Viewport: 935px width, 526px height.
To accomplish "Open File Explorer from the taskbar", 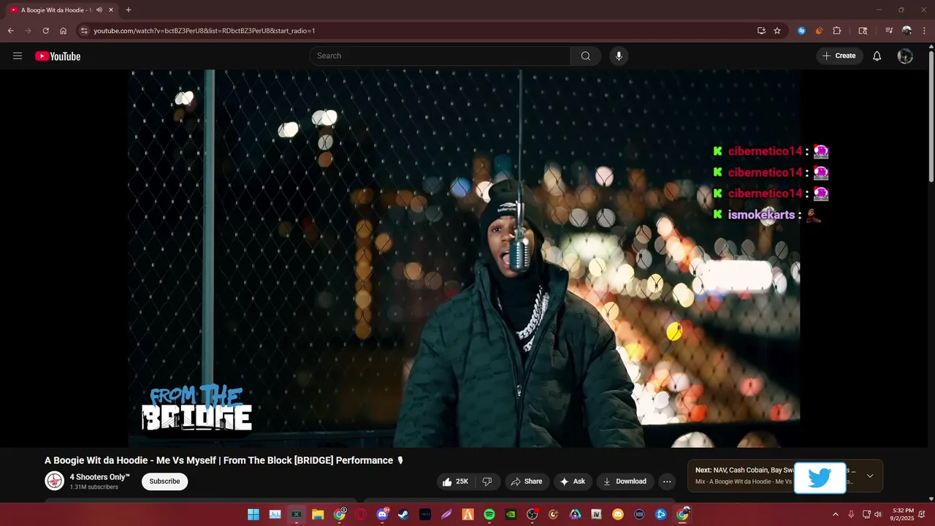I will (x=318, y=514).
